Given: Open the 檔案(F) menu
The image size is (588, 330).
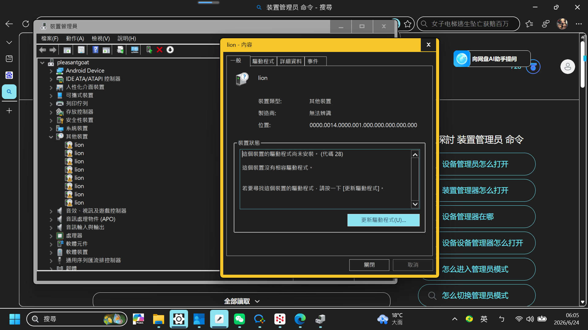Looking at the screenshot, I should [x=50, y=38].
